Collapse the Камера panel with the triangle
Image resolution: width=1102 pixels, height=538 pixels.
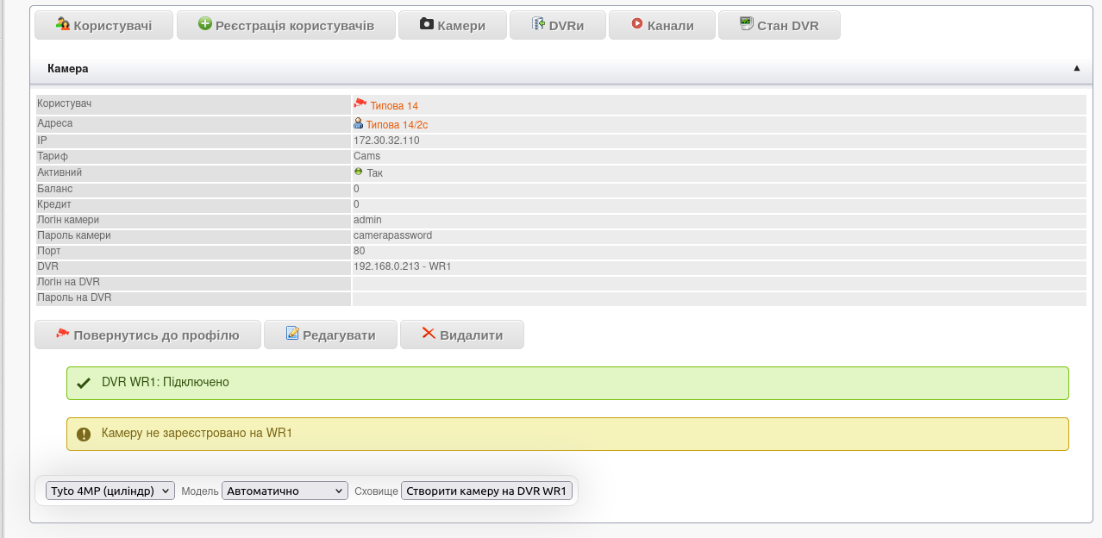click(1076, 68)
